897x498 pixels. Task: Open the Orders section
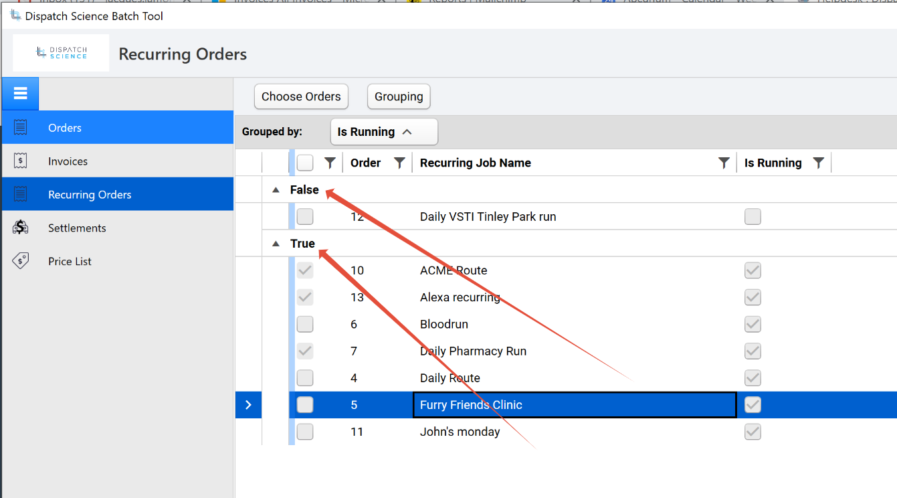(118, 127)
